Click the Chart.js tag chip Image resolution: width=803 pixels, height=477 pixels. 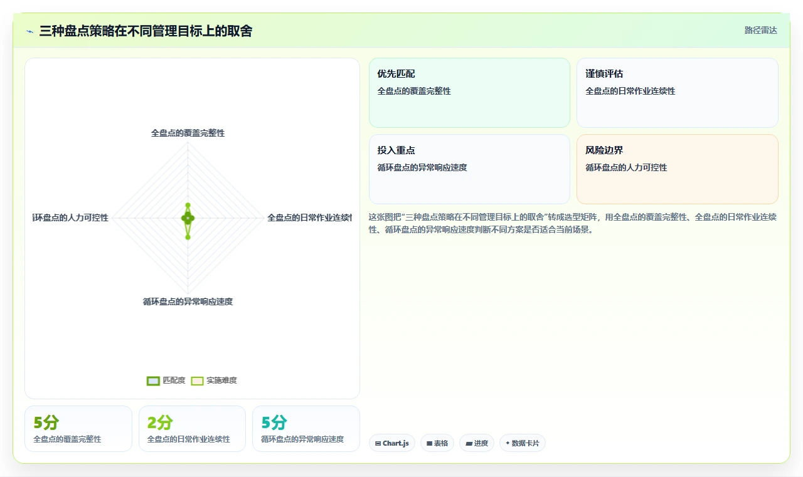click(391, 443)
